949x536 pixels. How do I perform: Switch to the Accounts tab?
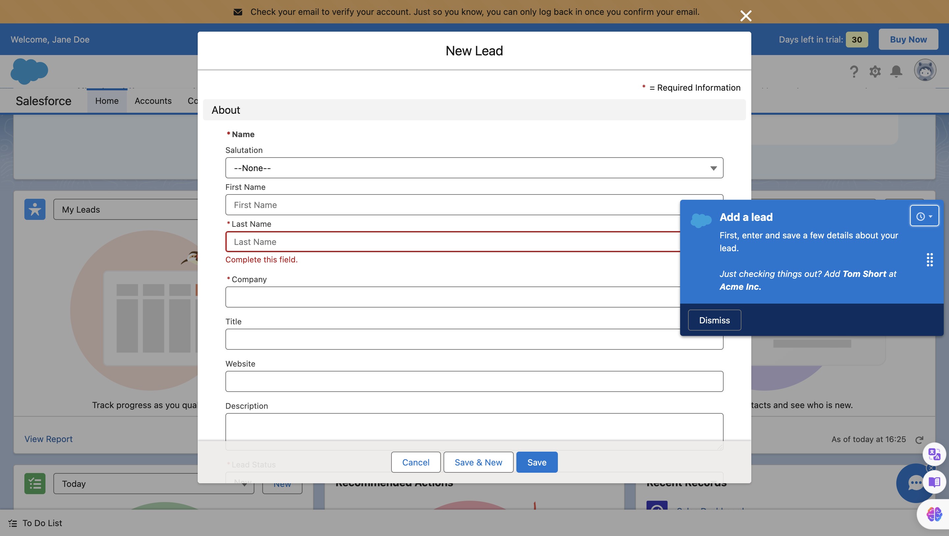coord(153,101)
